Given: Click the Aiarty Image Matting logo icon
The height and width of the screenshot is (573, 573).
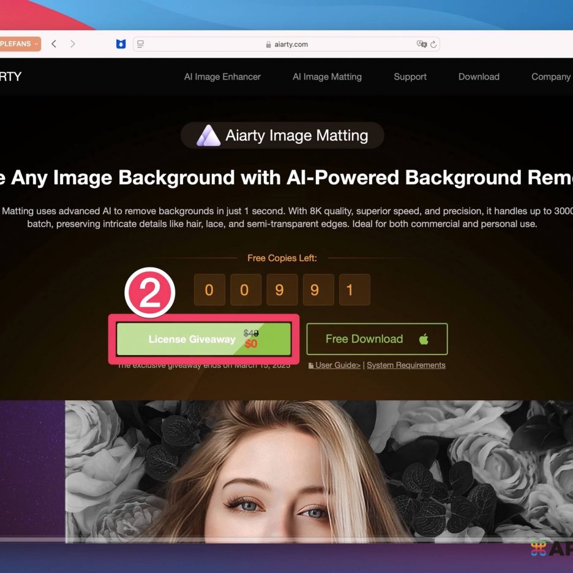Looking at the screenshot, I should tap(208, 135).
